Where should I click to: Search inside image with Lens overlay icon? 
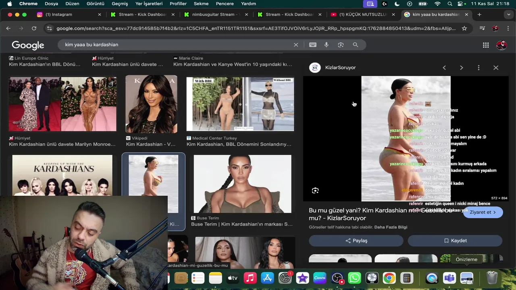(315, 191)
